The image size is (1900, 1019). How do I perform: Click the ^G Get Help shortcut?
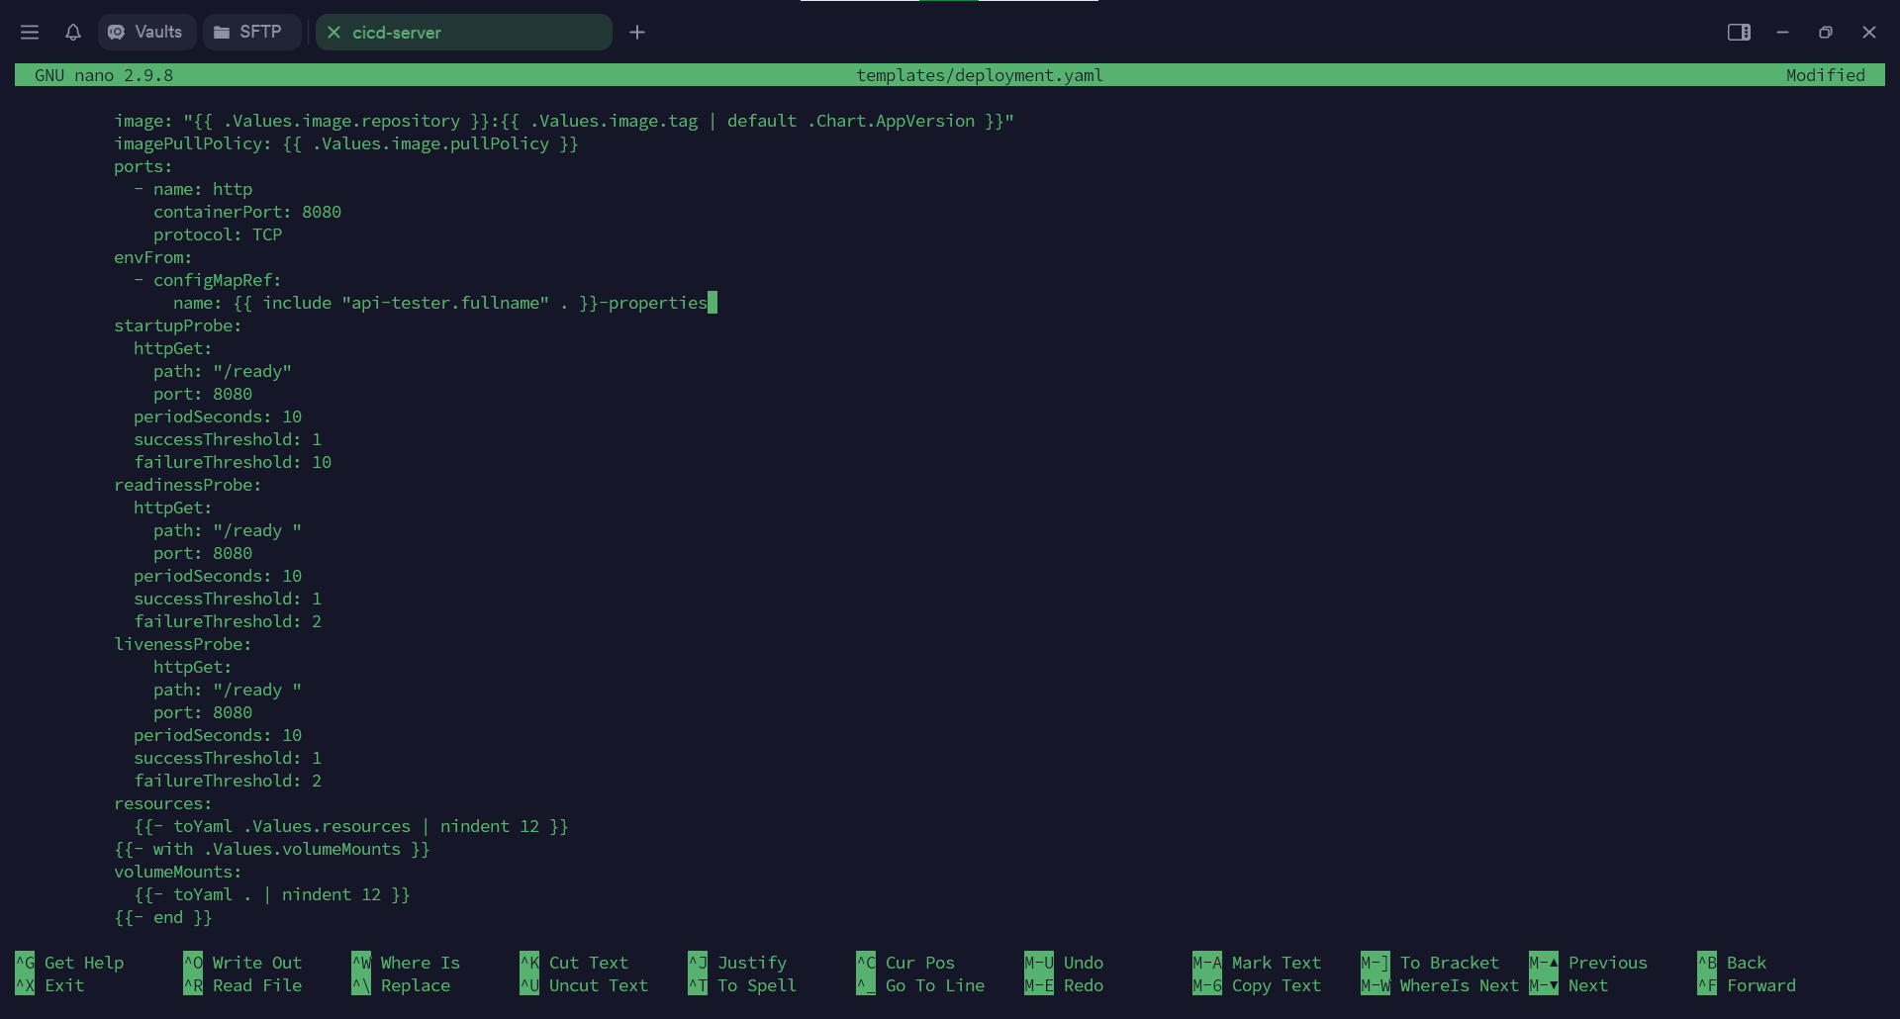tap(69, 963)
